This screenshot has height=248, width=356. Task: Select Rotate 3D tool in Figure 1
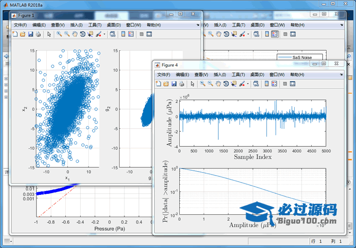pos(83,34)
